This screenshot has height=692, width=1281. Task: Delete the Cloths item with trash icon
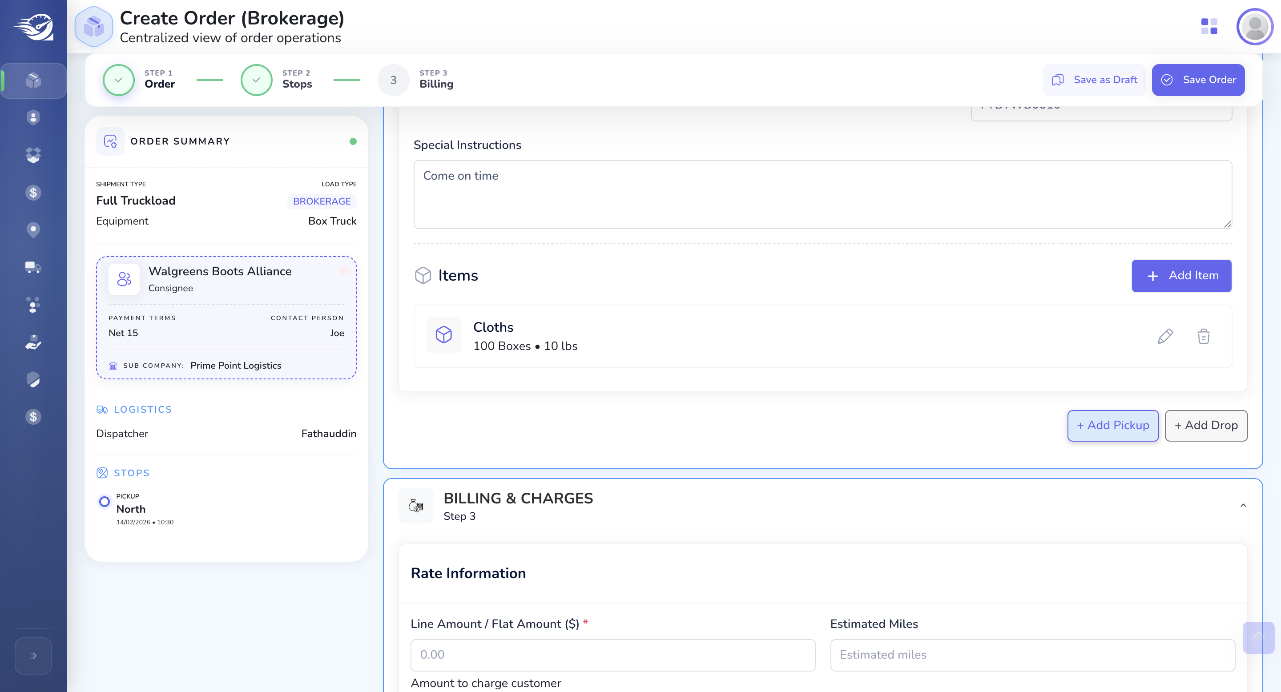tap(1204, 337)
